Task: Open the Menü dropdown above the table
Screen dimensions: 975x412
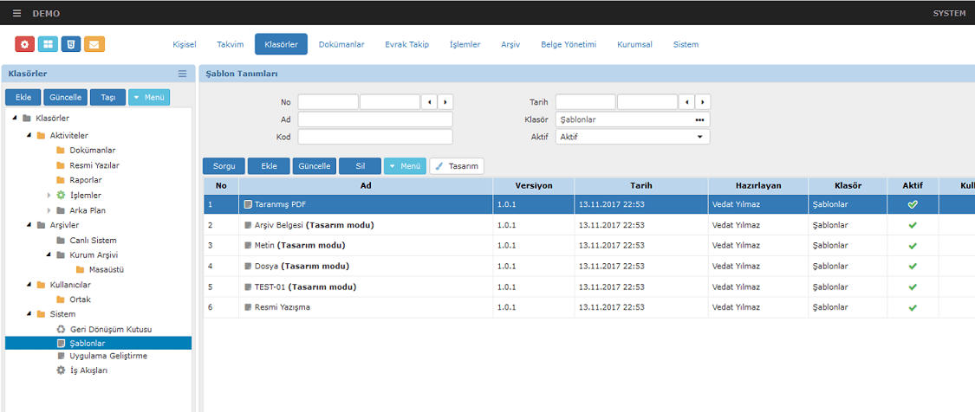Action: click(405, 166)
